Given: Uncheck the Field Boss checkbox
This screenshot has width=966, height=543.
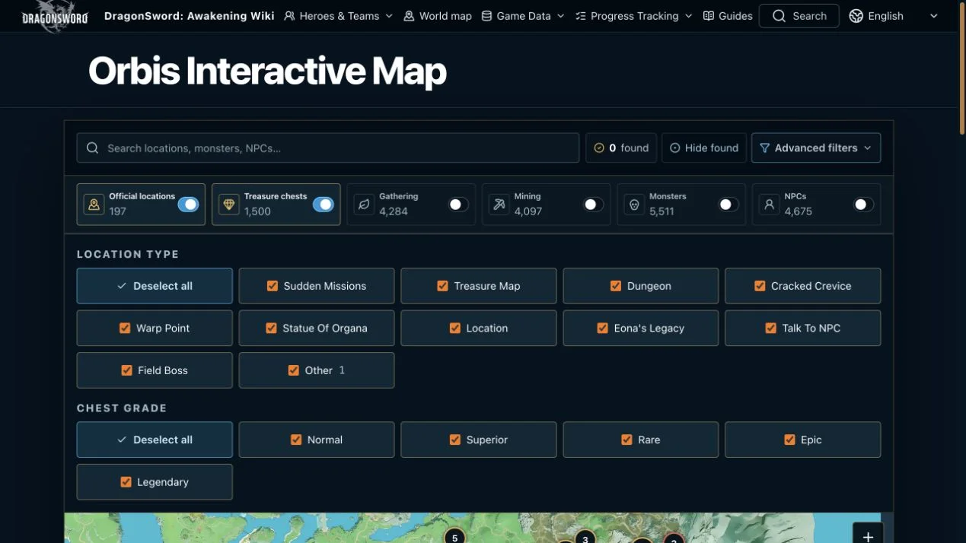Looking at the screenshot, I should tap(126, 370).
